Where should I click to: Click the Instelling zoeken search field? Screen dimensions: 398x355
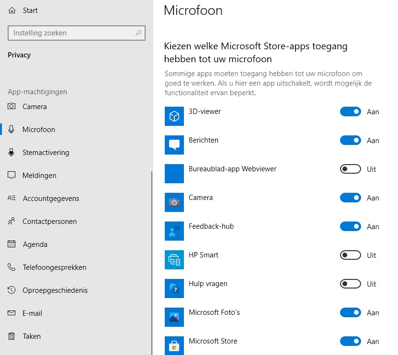(x=77, y=33)
